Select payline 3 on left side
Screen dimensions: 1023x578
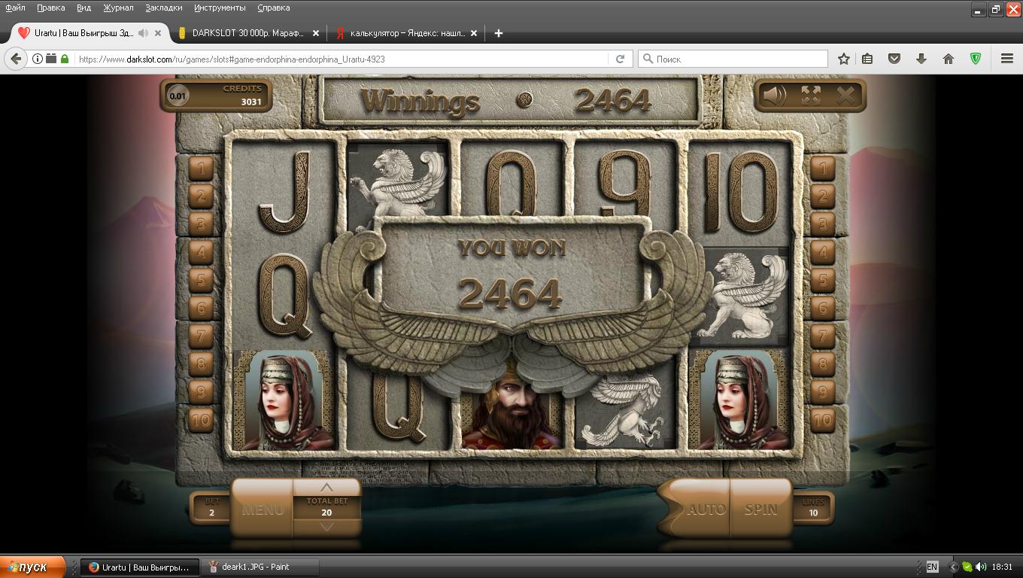pyautogui.click(x=201, y=224)
